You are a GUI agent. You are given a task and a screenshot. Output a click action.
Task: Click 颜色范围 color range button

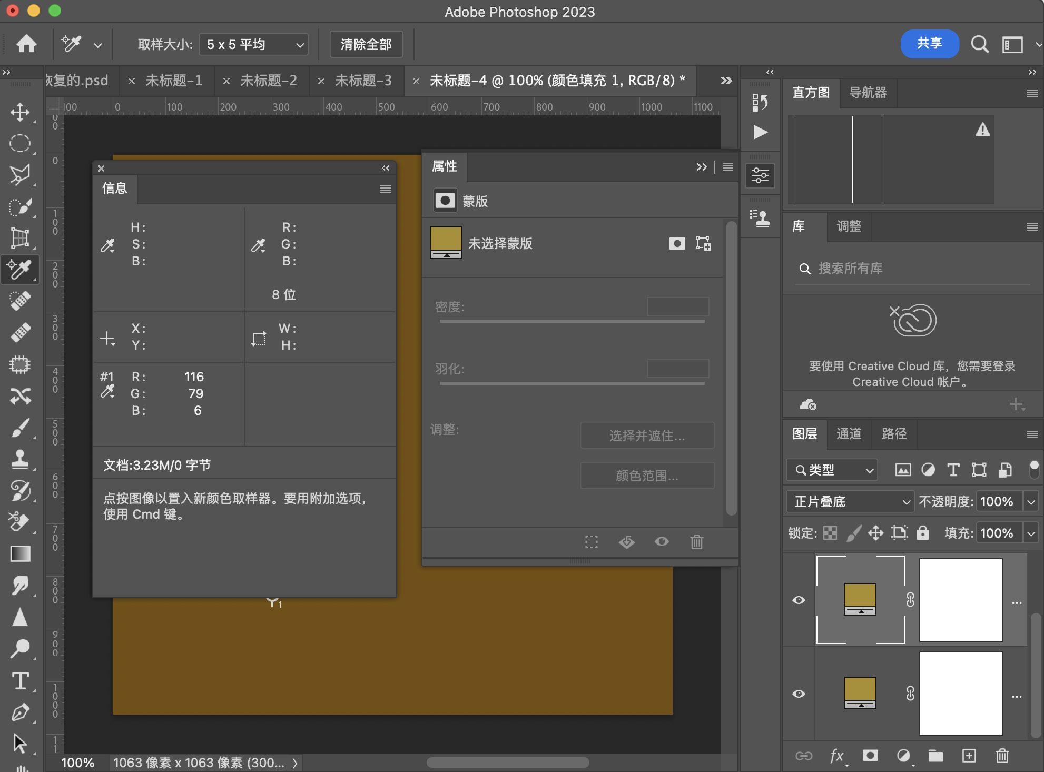pos(647,476)
